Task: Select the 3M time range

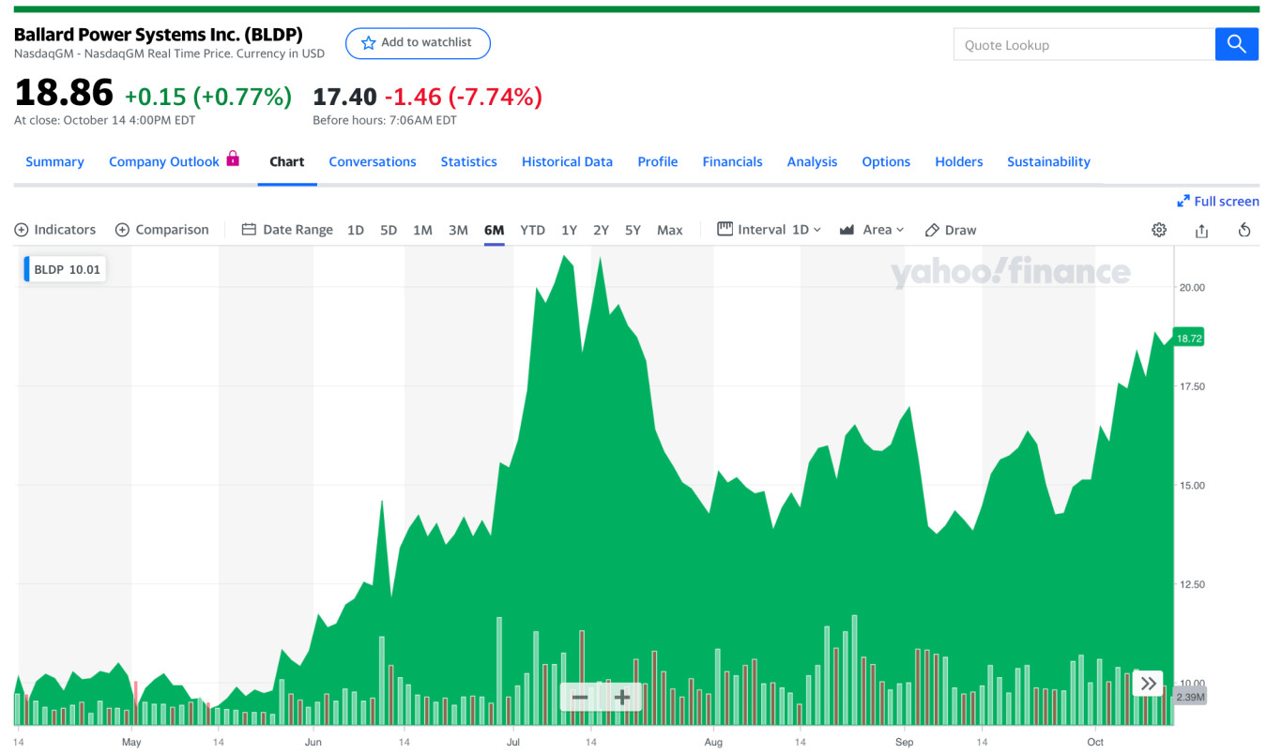Action: [458, 230]
